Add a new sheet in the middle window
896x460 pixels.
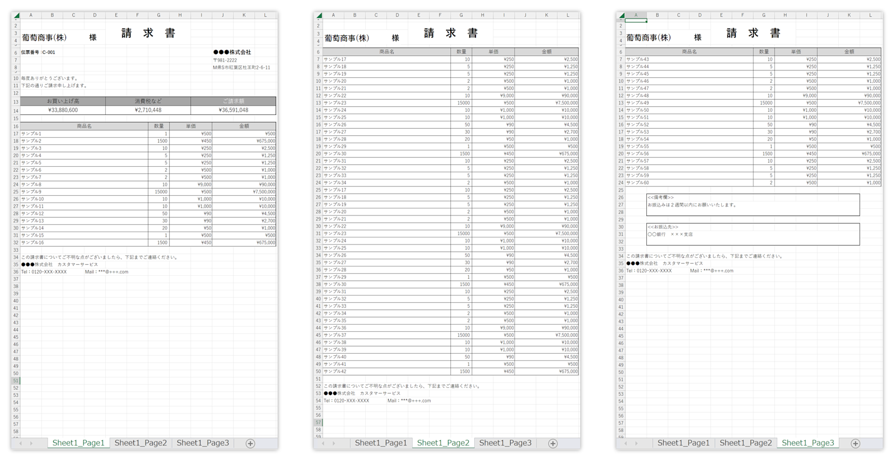point(553,443)
